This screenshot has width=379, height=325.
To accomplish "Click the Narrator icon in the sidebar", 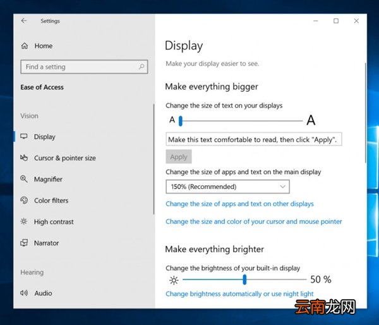I will click(x=24, y=243).
